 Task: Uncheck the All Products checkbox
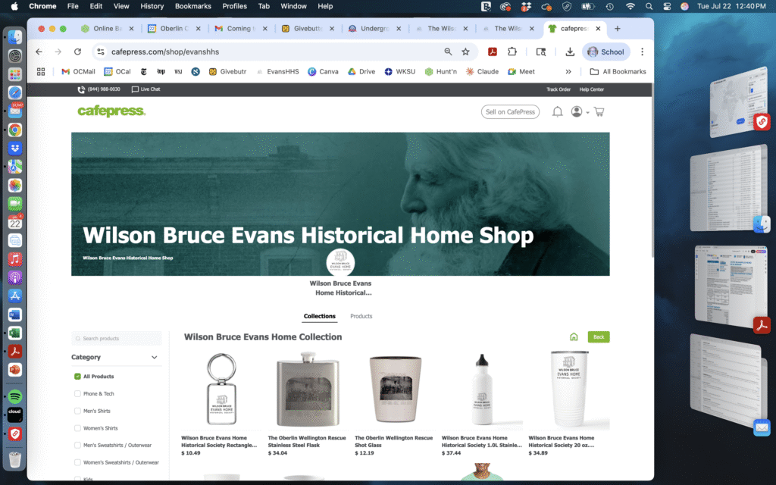coord(78,377)
